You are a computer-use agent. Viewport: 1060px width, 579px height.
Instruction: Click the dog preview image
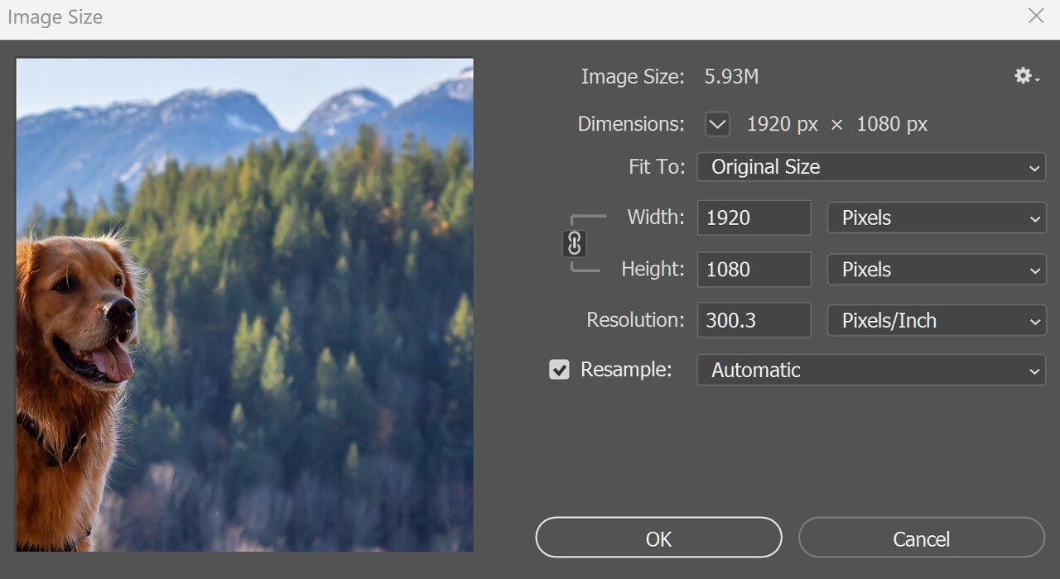(x=244, y=304)
